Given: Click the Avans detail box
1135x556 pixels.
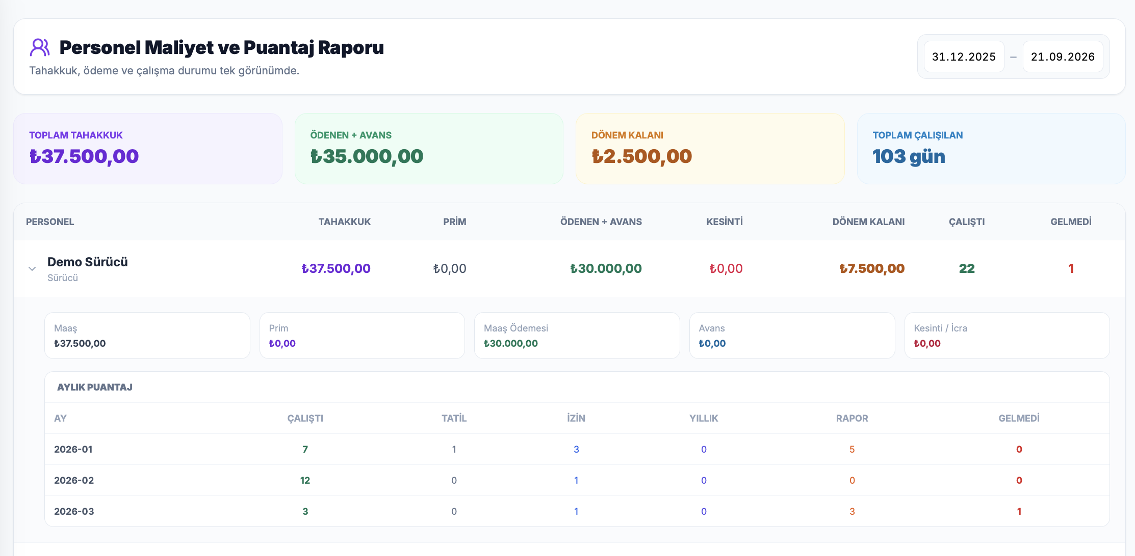Looking at the screenshot, I should tap(792, 336).
